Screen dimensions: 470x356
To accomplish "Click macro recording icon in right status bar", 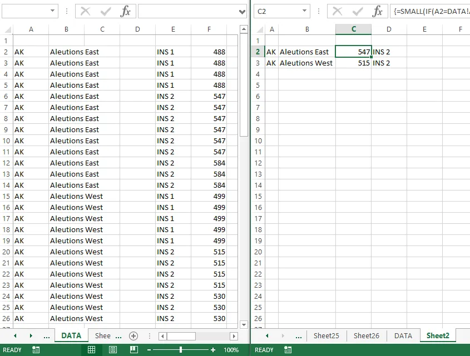I will [x=288, y=350].
